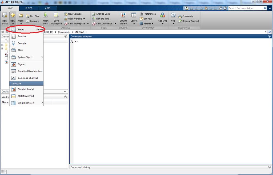Open Workspace panel actions arrow
The image size is (273, 175).
pos(66,97)
